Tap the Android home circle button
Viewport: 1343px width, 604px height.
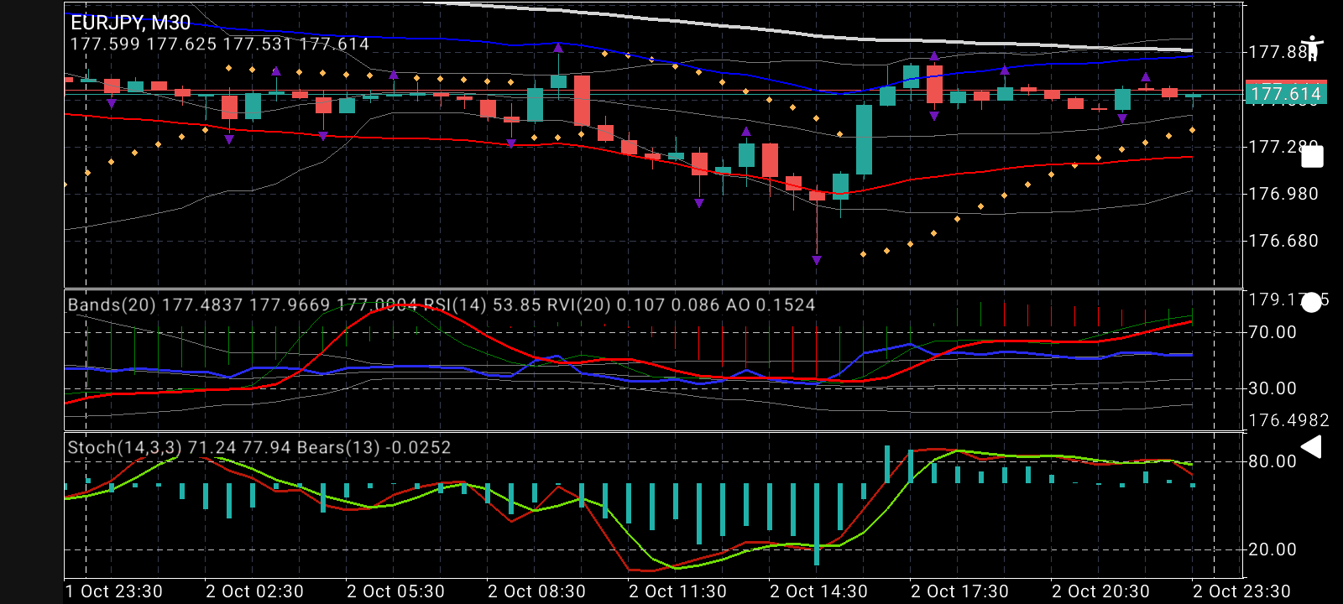[x=1311, y=303]
